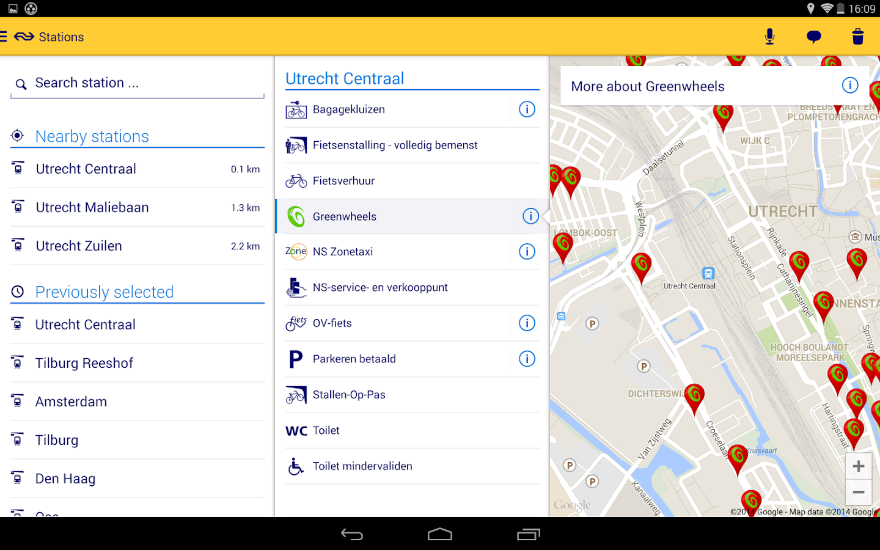Tap the microphone icon for voice search
Screen dimensions: 880x550
click(769, 36)
